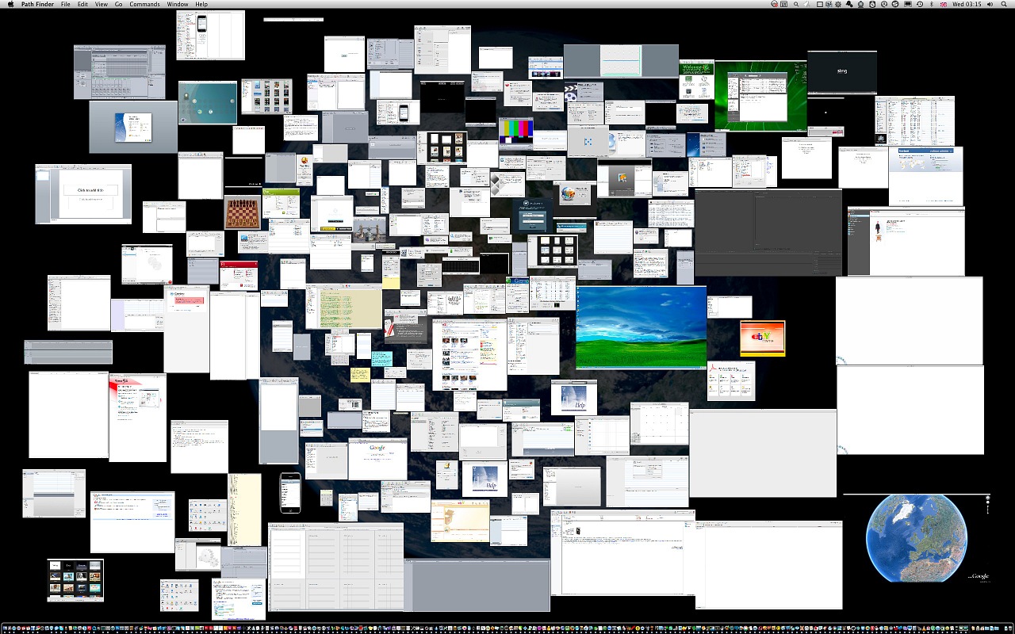
Task: Select the Google search page window
Action: pyautogui.click(x=377, y=459)
